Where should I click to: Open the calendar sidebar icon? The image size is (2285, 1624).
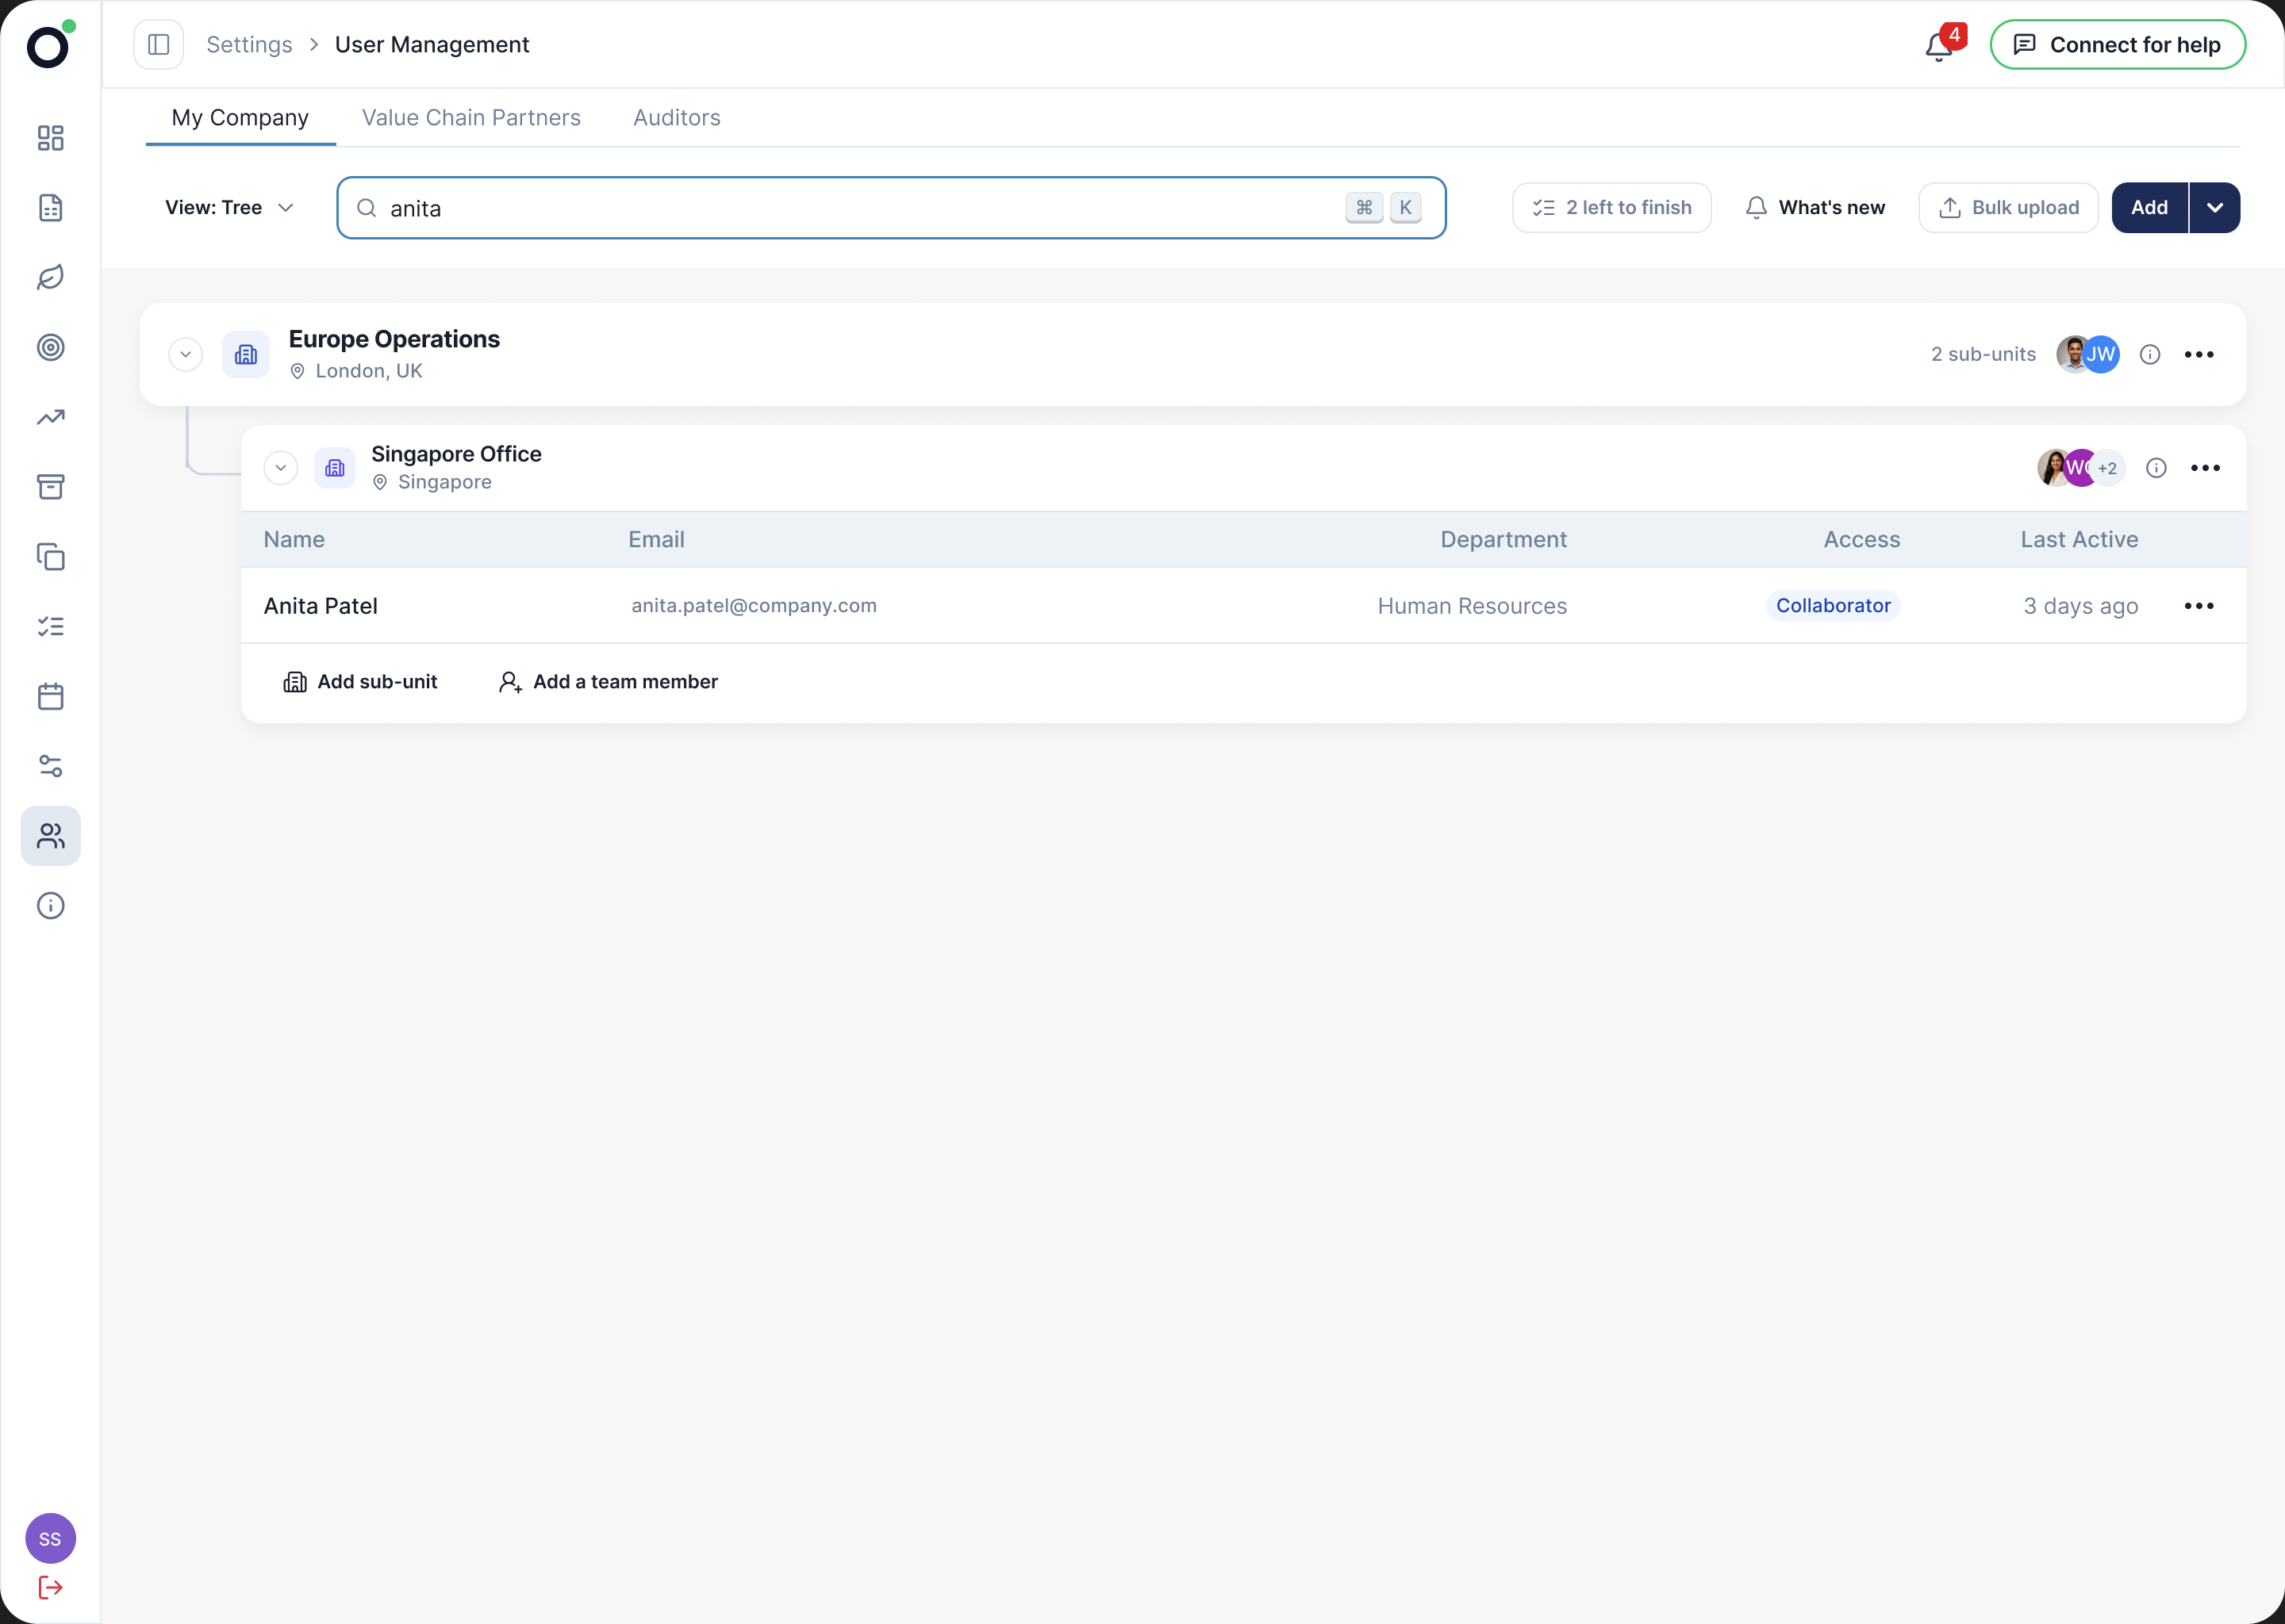pos(50,696)
